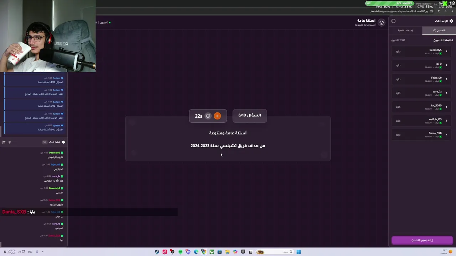Select the players tab (اللاعبين 7)
The width and height of the screenshot is (456, 256).
click(439, 31)
